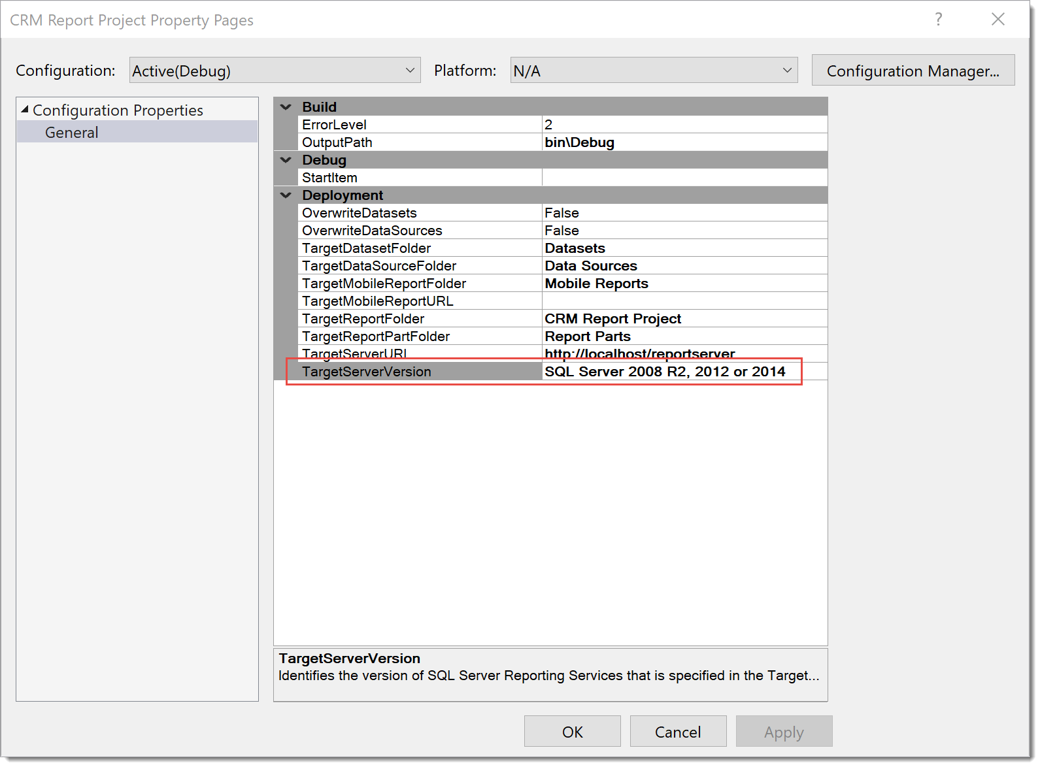Viewport: 1040px width, 767px height.
Task: Select the TargetDatasetFolder property name
Action: pyautogui.click(x=420, y=248)
